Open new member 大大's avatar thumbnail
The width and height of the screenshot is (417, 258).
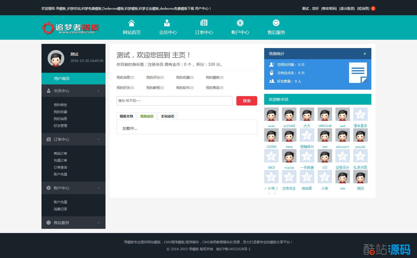tap(307, 114)
